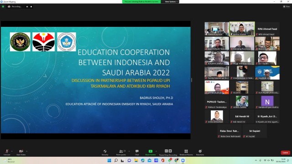
Task: Click the blue Kemdikbud logo on slide
Action: (67, 42)
